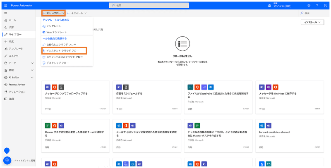Screen dimensions: 331x168
Task: Click the ソリューション icon in sidebar
Action: (6, 92)
